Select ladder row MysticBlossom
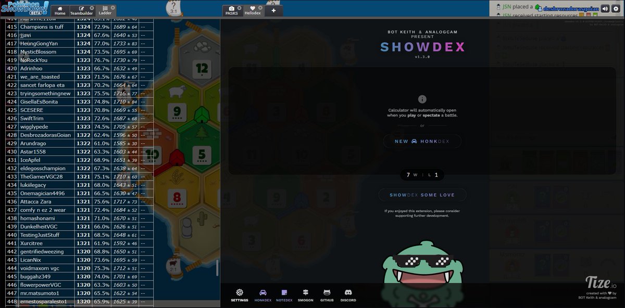 [80, 52]
